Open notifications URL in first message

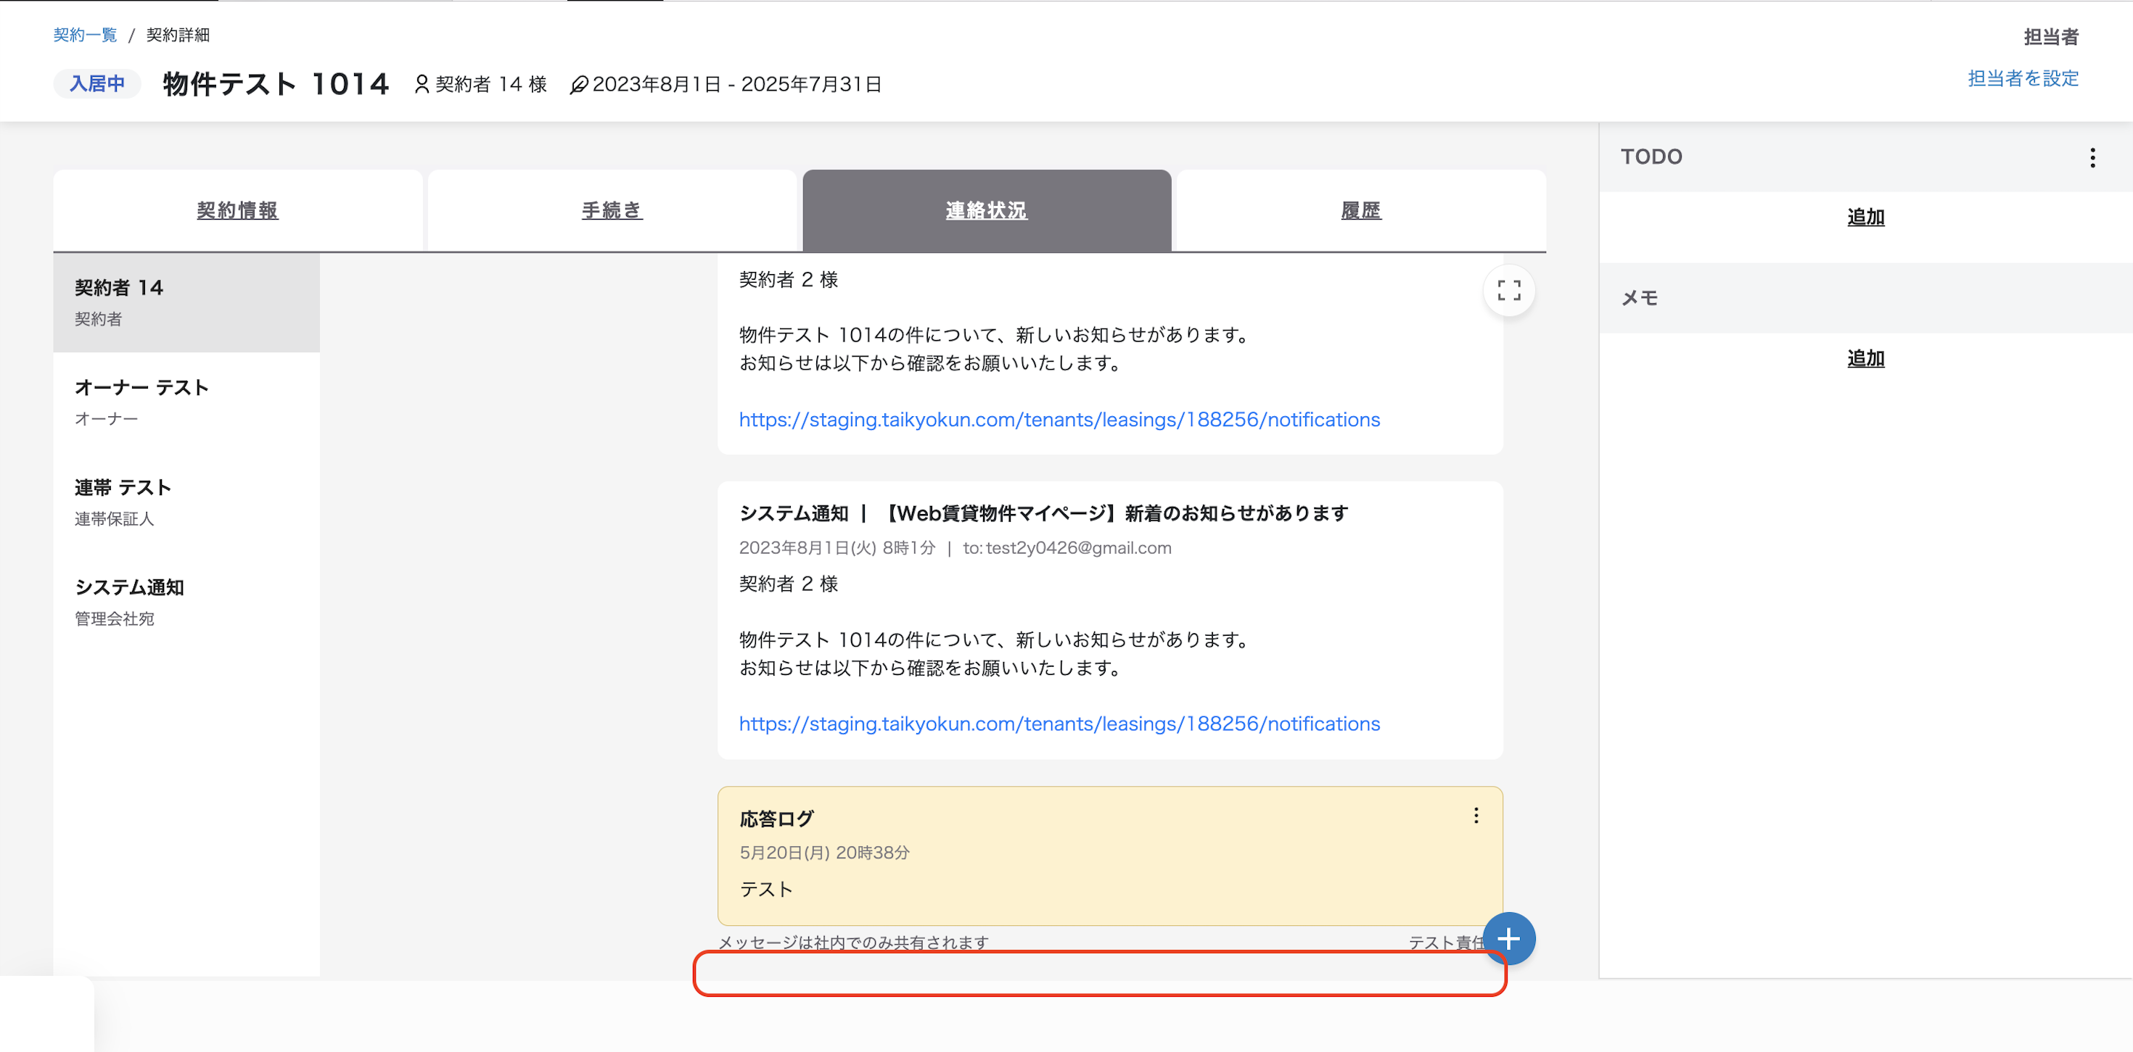(x=1059, y=420)
